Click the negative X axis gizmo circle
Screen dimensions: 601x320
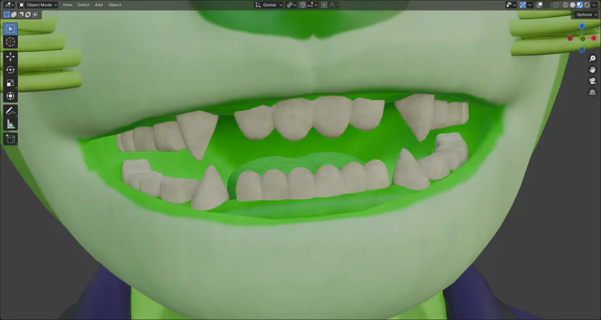[570, 38]
